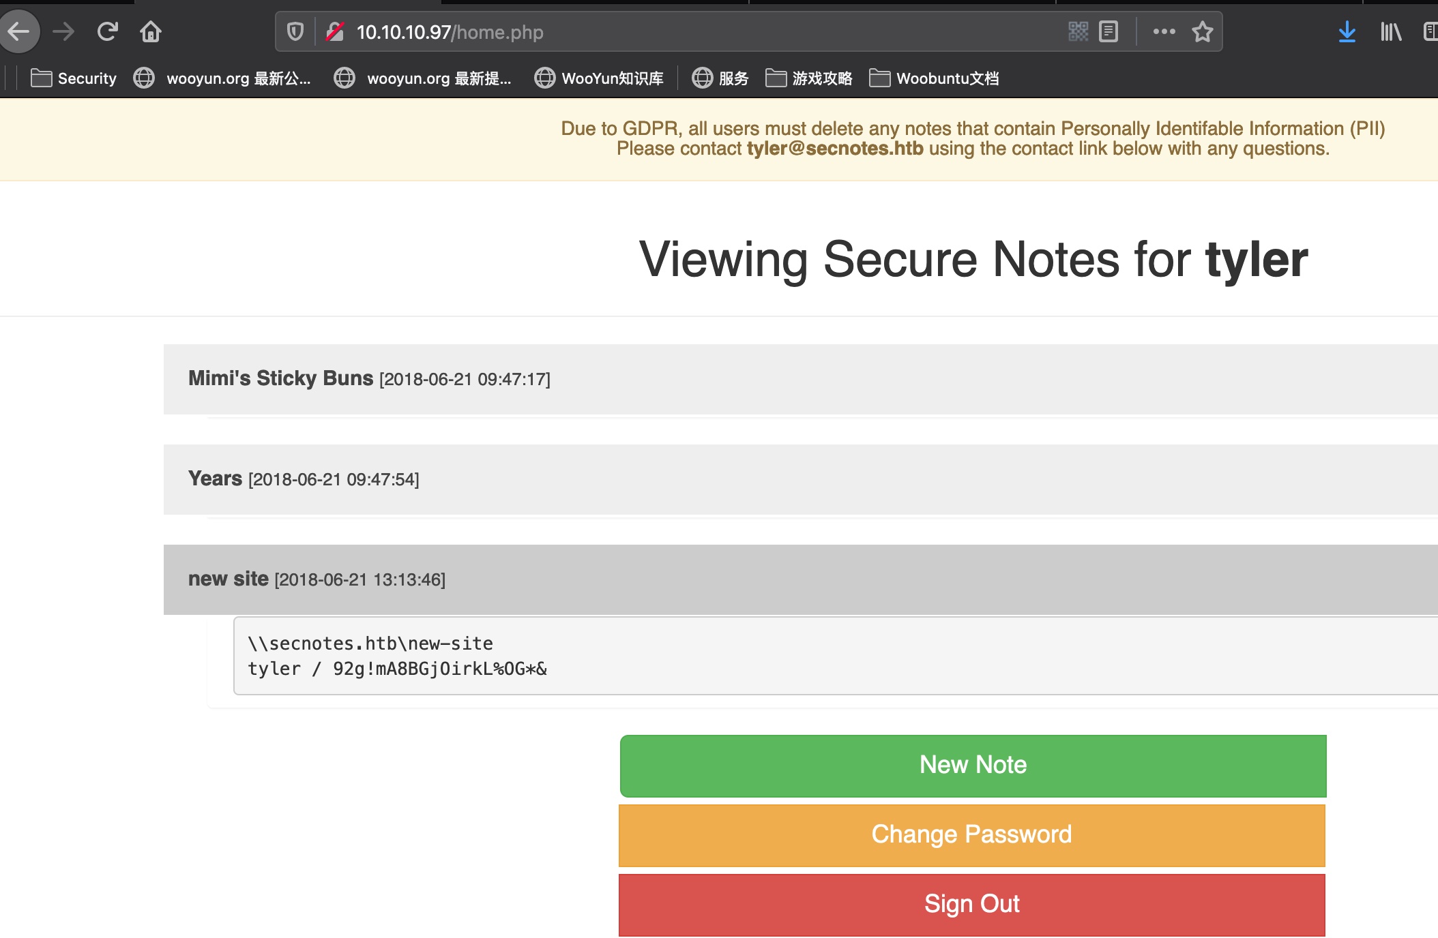
Task: Toggle reader view in address bar
Action: (1109, 31)
